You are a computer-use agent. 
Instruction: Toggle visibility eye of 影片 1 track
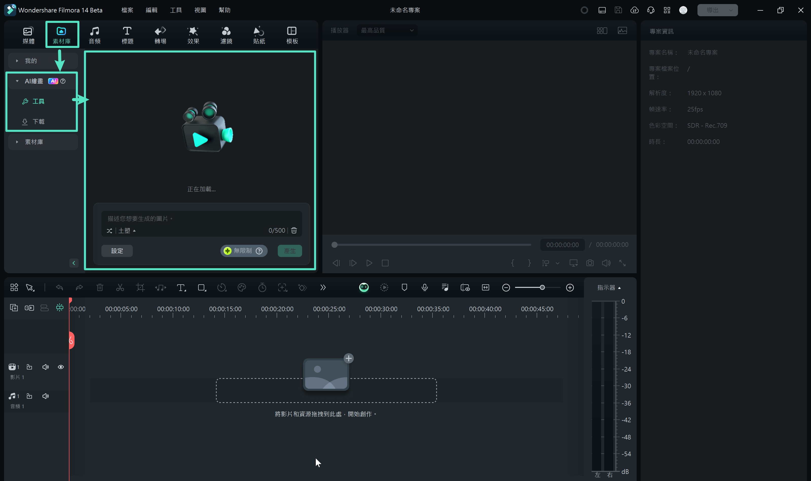click(x=61, y=367)
